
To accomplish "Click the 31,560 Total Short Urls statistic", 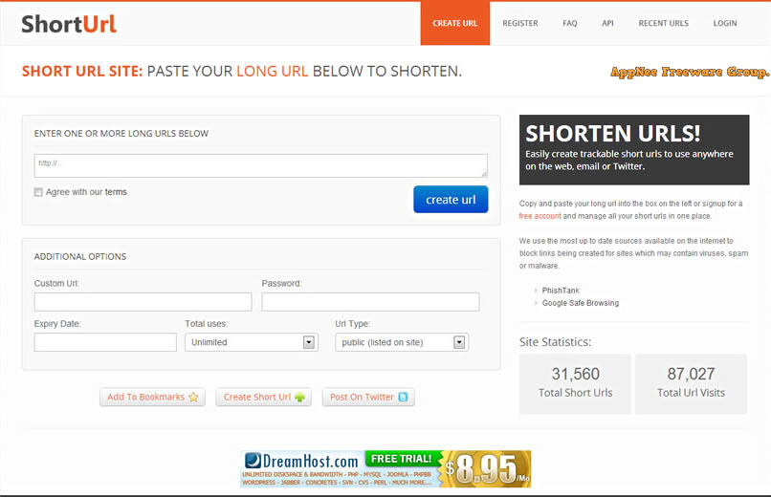I will point(575,383).
